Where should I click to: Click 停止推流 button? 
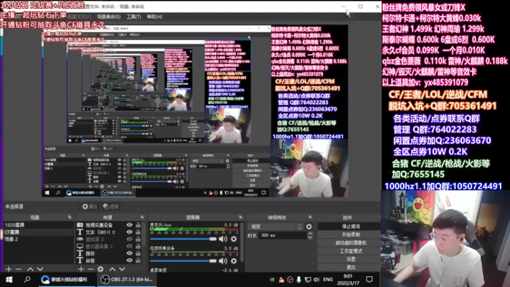350,226
